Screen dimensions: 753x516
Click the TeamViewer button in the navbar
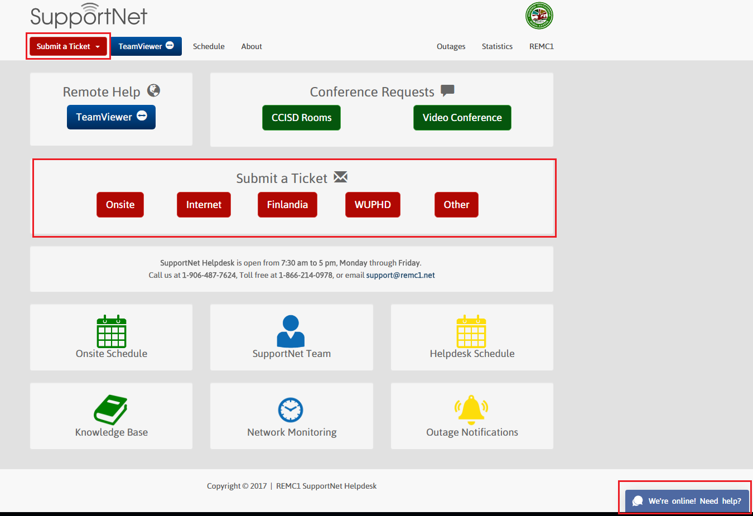(x=146, y=46)
